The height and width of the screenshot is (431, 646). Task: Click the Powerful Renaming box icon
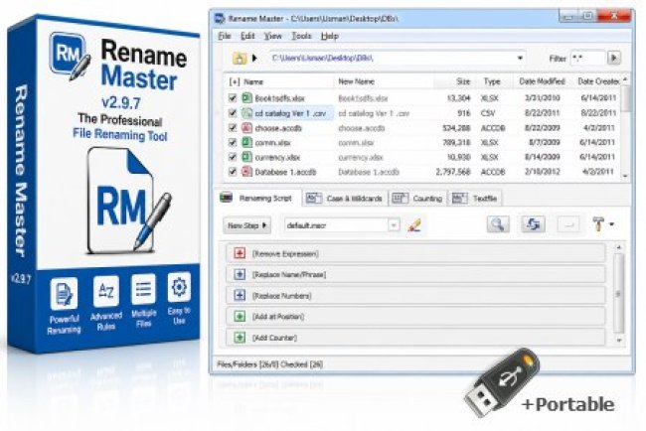click(64, 294)
